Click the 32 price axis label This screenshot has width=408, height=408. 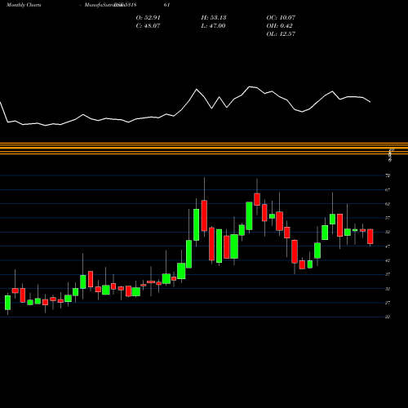pyautogui.click(x=388, y=289)
